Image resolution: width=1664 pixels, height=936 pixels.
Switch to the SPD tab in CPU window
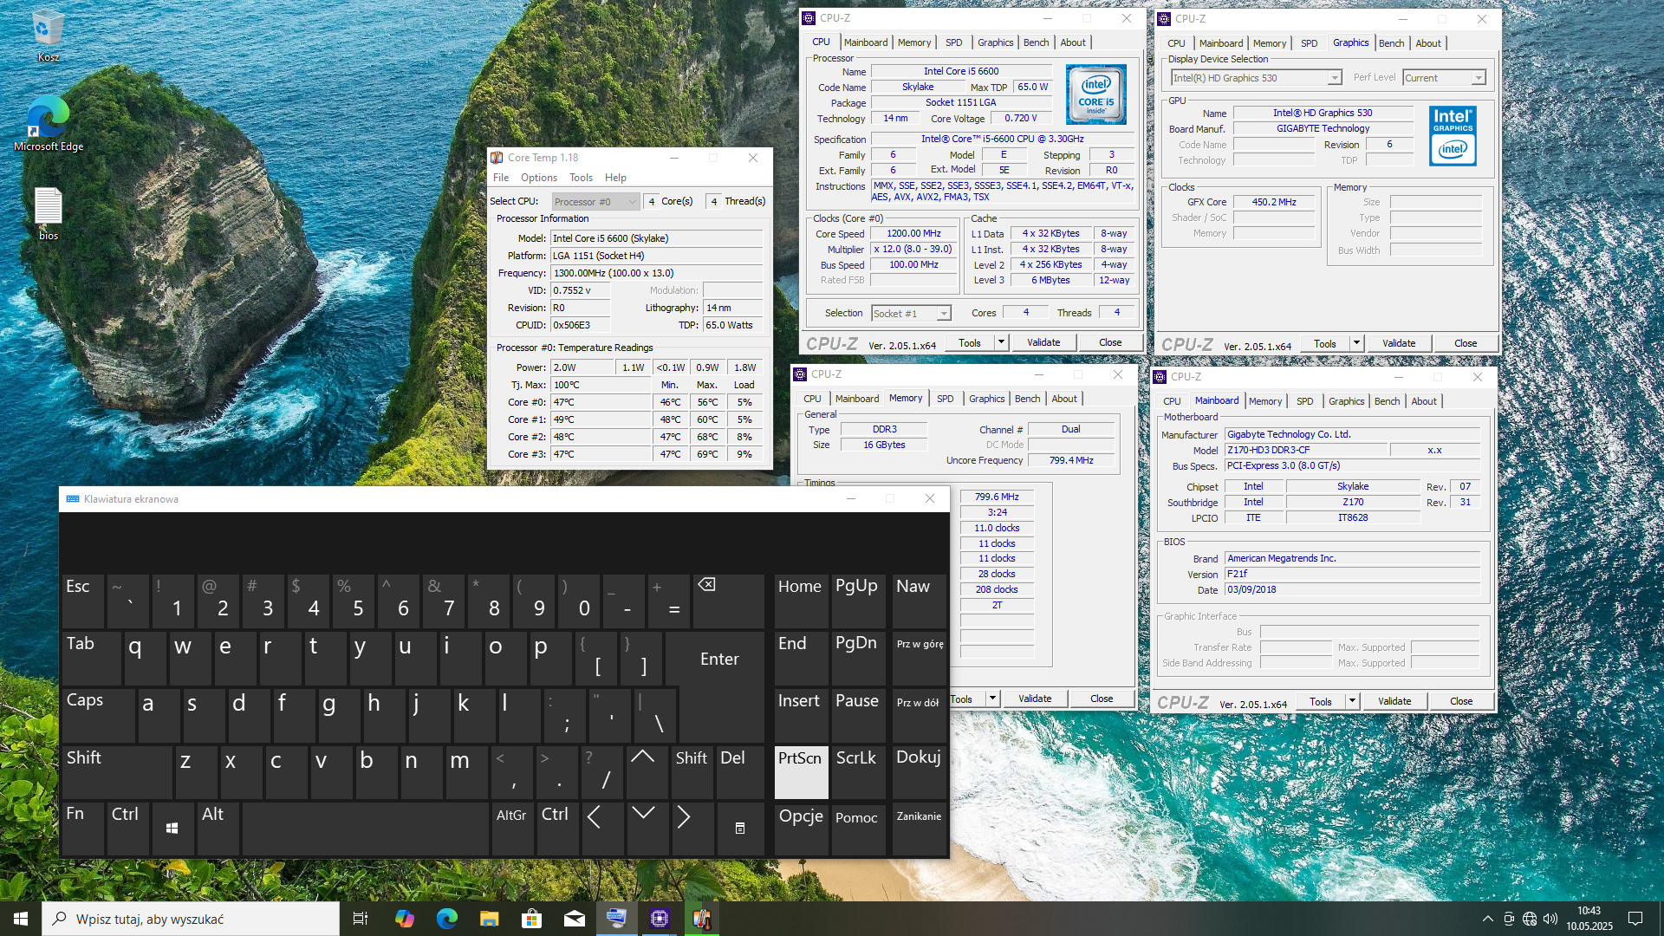click(x=953, y=42)
